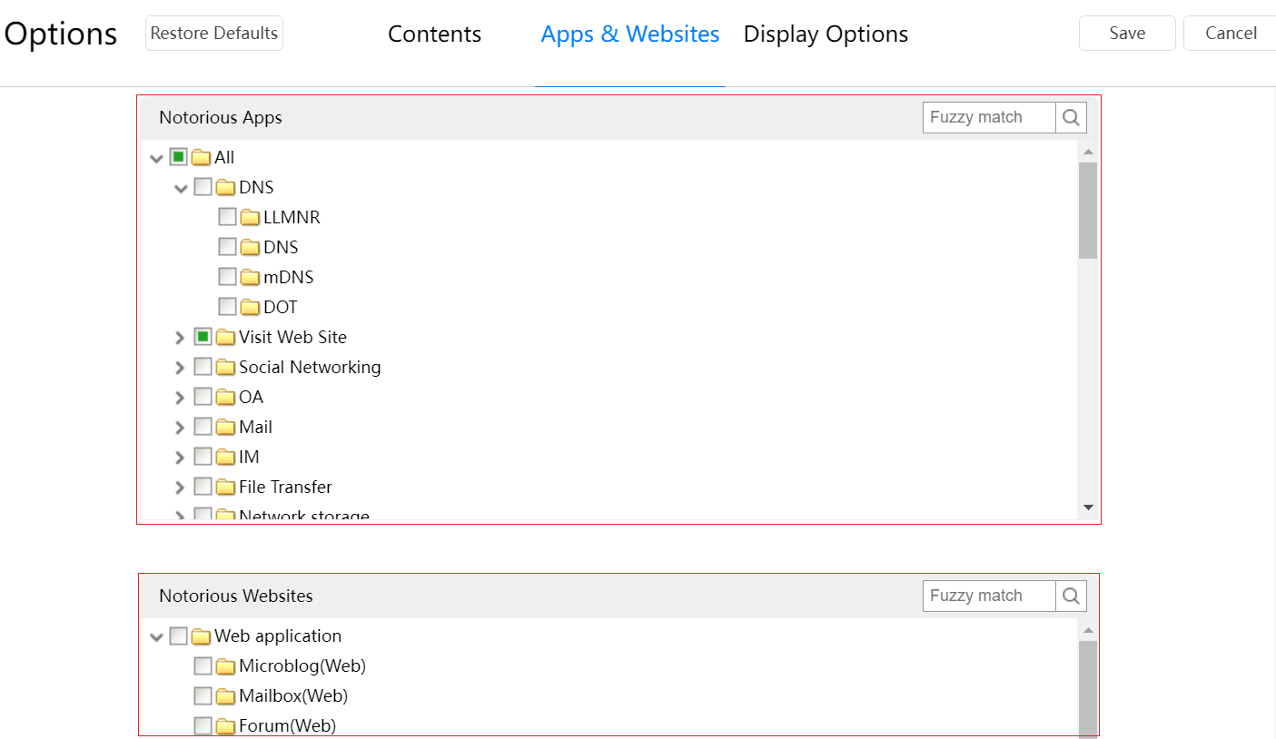
Task: Click the Save button
Action: click(1127, 34)
